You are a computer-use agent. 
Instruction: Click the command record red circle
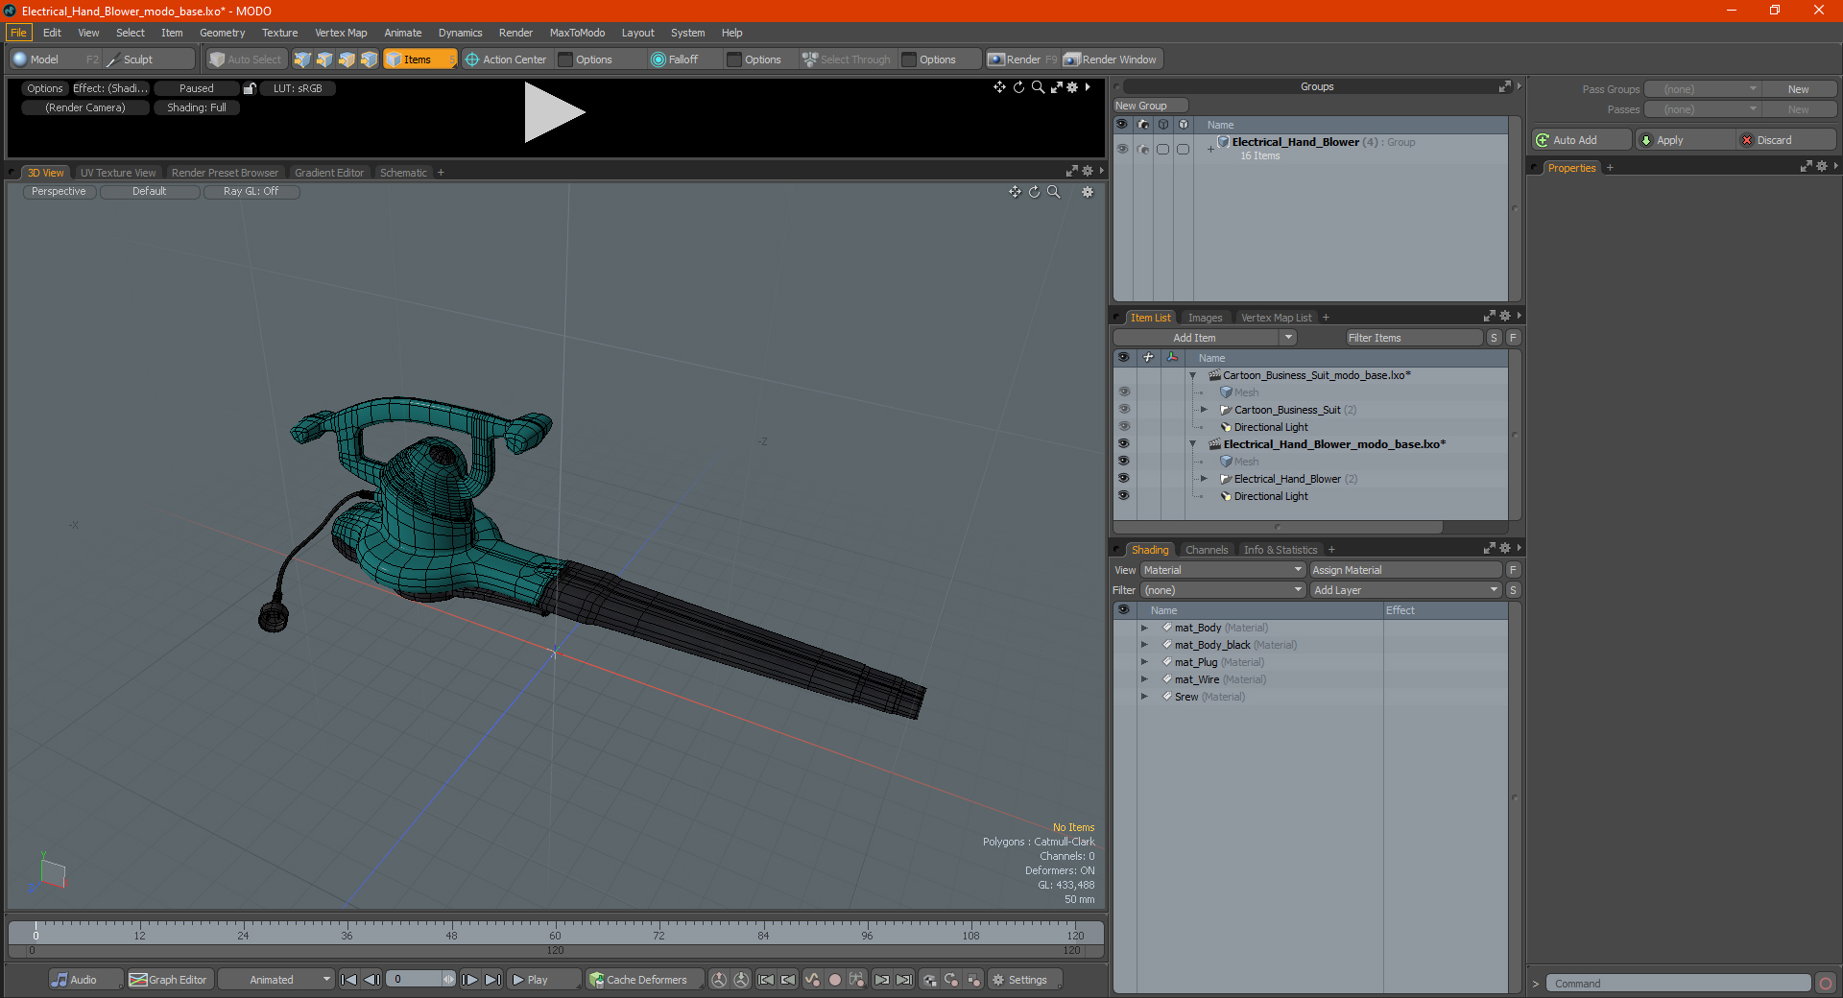[x=1826, y=984]
